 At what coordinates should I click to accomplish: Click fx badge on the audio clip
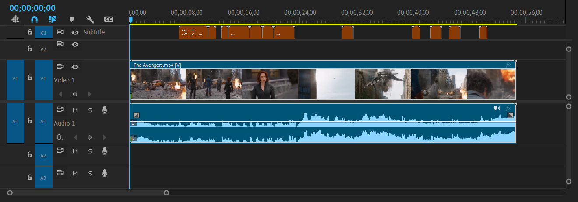pyautogui.click(x=508, y=108)
